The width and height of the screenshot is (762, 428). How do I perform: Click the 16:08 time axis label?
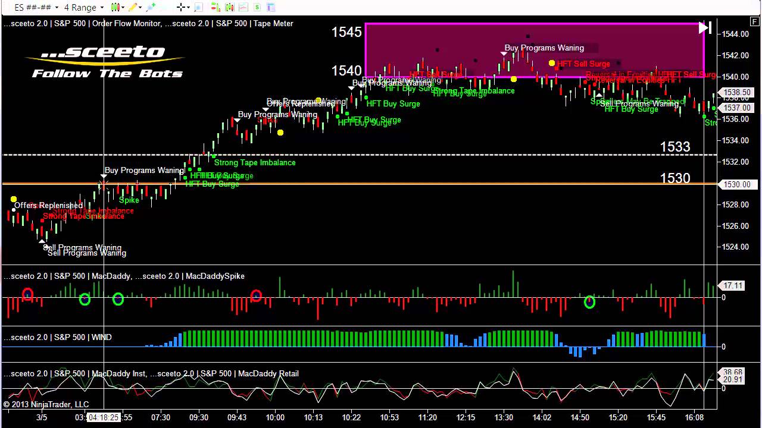tap(694, 417)
